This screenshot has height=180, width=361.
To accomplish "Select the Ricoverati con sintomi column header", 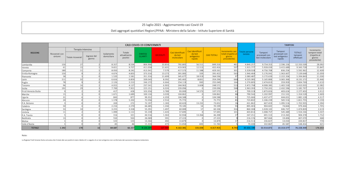I will pyautogui.click(x=57, y=55).
